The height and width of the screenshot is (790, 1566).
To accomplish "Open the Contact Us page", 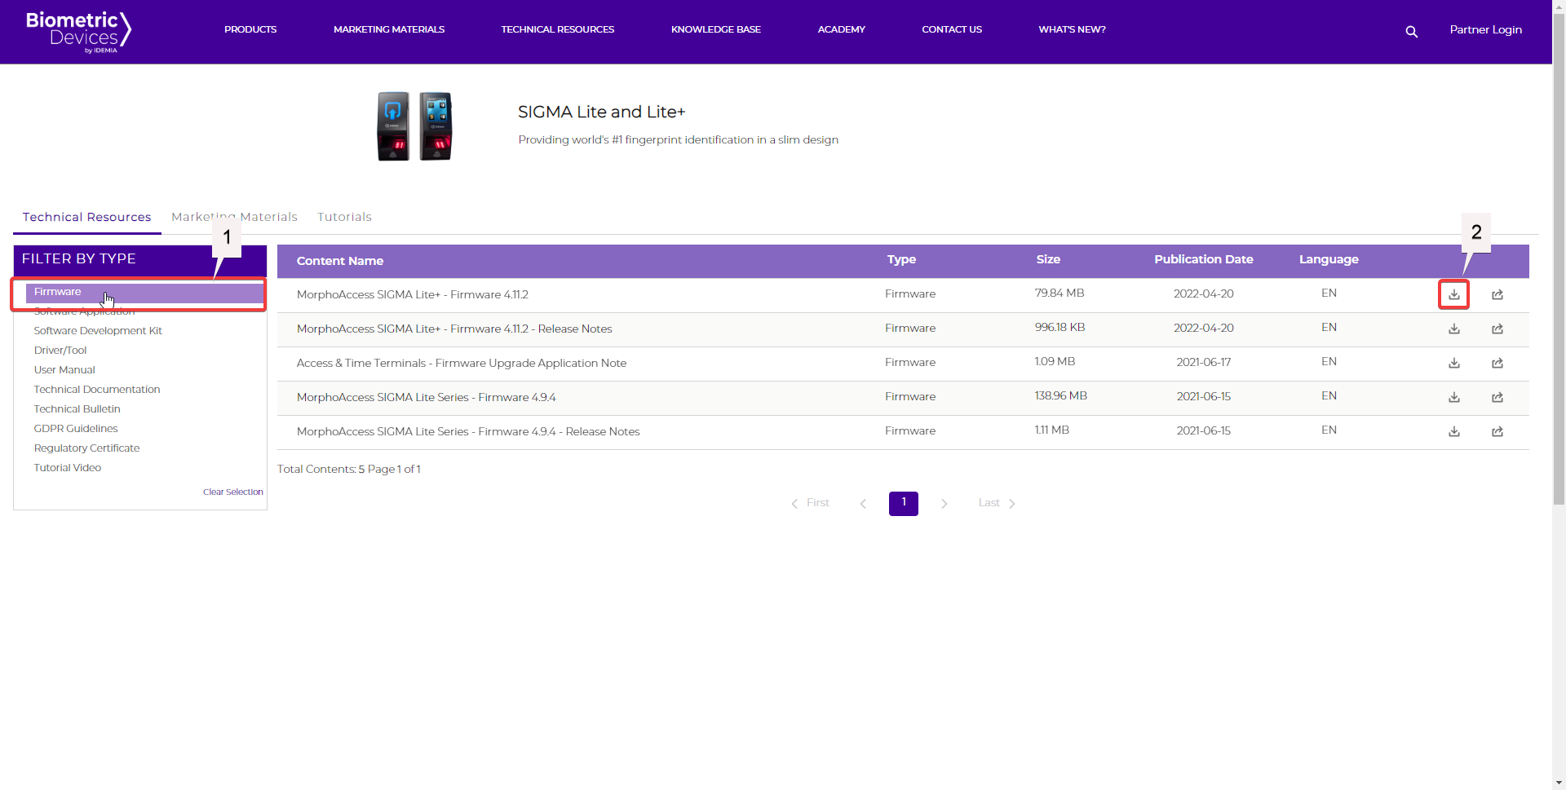I will pos(952,29).
